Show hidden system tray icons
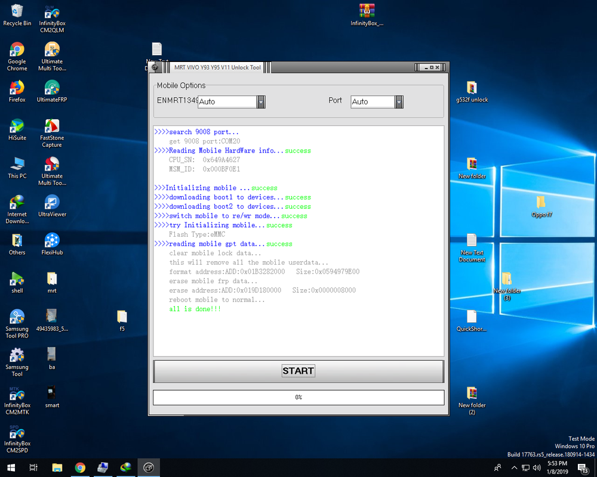Viewport: 597px width, 477px height. (514, 467)
